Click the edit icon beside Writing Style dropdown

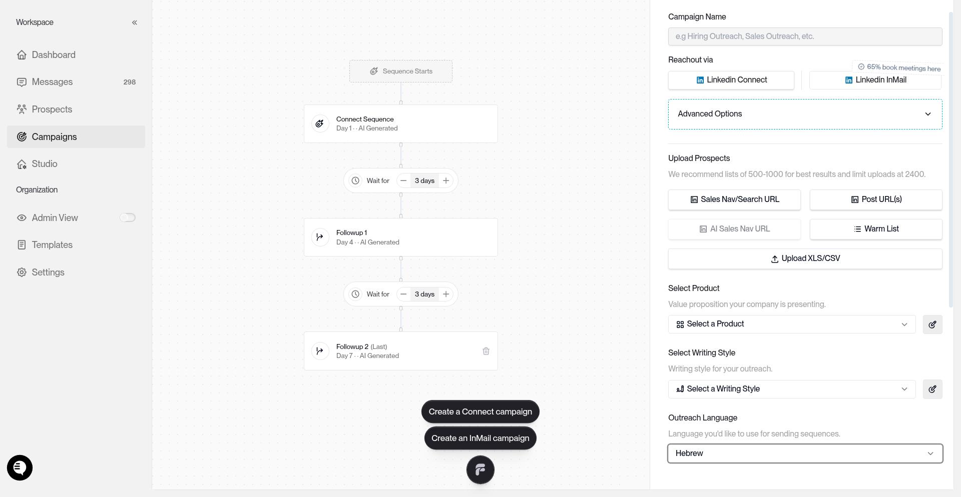coord(932,389)
